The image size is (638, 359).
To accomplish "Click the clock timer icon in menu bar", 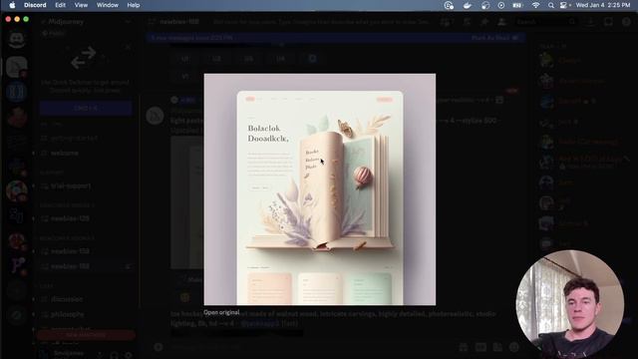I will coord(449,5).
